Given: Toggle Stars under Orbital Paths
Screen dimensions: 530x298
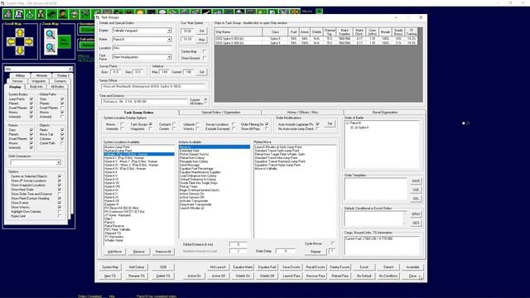Looking at the screenshot, I should pos(62,99).
